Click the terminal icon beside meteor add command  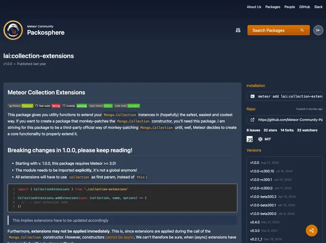point(253,96)
